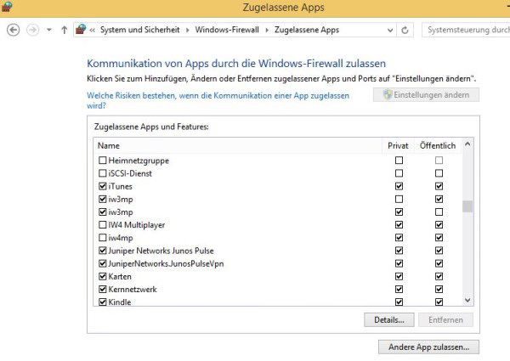
Task: Enable the Heimnetzgruppe app checkbox
Action: pos(104,161)
